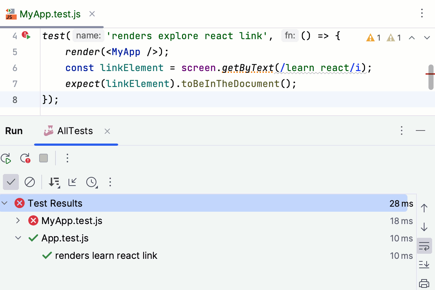The height and width of the screenshot is (290, 435).
Task: Collapse the App.test.js node
Action: 18,238
